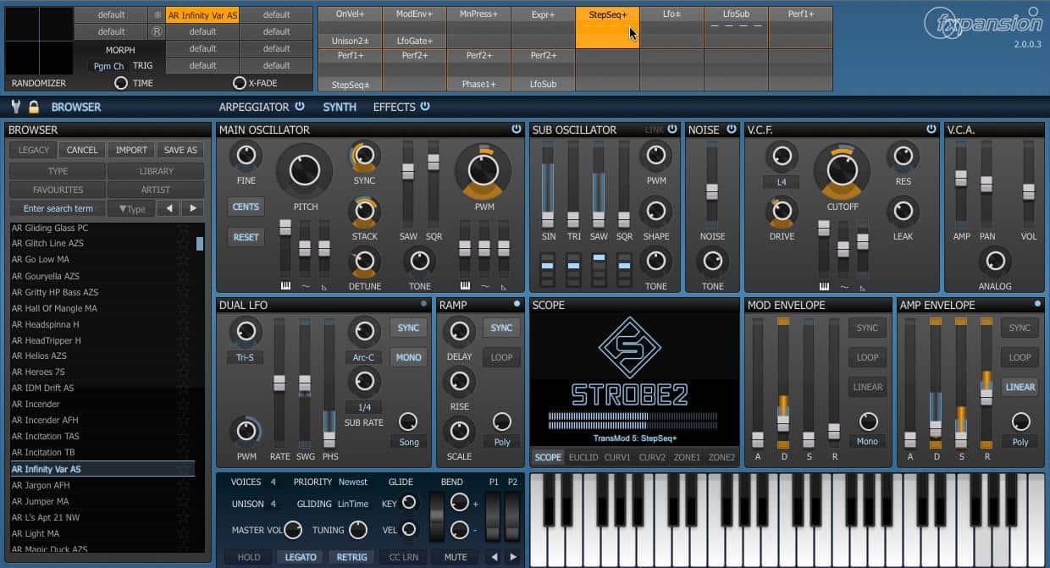Click the browser's right arrow for the next preset
Viewport: 1050px width, 568px height.
pyautogui.click(x=193, y=208)
